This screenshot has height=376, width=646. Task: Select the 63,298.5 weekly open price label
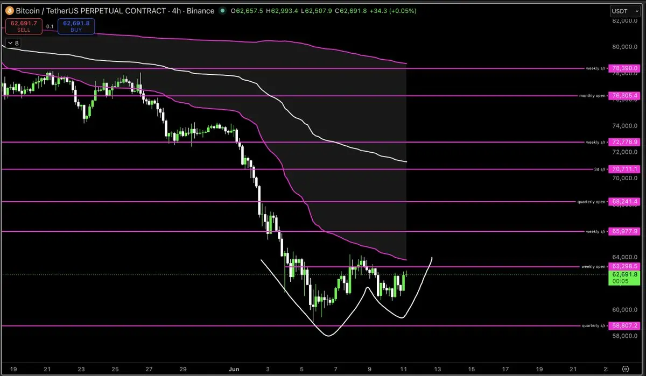click(x=624, y=266)
